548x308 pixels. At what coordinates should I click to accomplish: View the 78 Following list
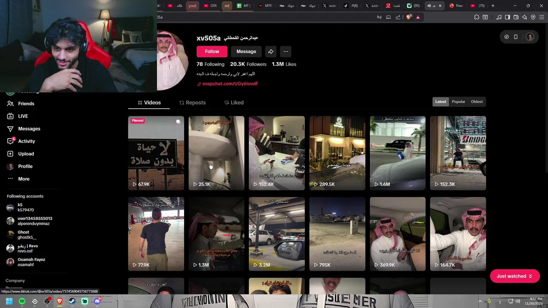210,64
